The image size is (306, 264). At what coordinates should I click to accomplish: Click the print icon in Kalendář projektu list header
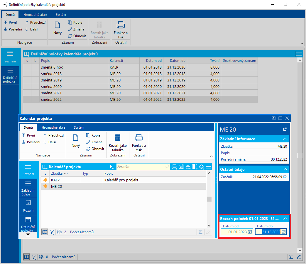(174, 167)
